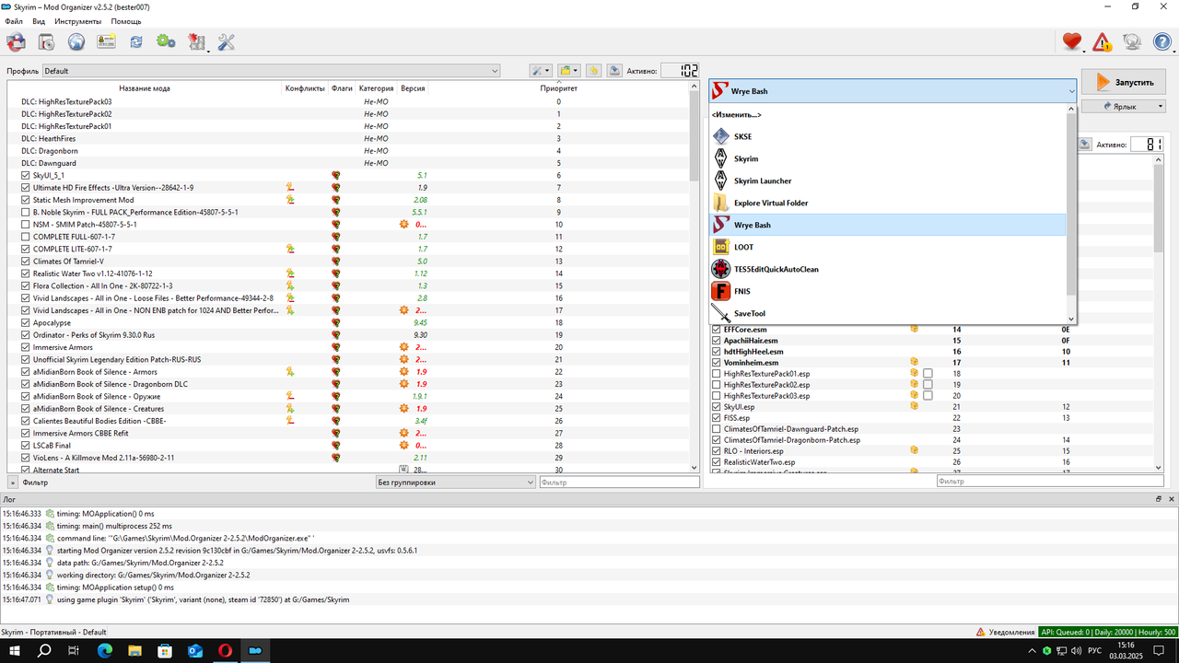Open Outlook from the taskbar
The width and height of the screenshot is (1179, 663).
pos(195,650)
